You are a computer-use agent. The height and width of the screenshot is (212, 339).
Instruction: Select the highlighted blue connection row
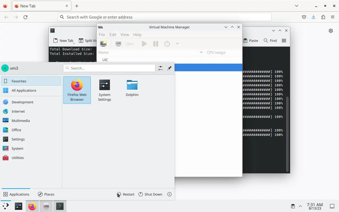tap(208, 67)
